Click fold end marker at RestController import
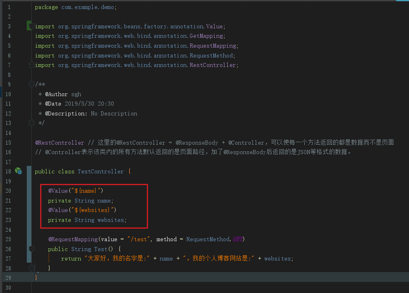The height and width of the screenshot is (293, 409). click(x=31, y=65)
